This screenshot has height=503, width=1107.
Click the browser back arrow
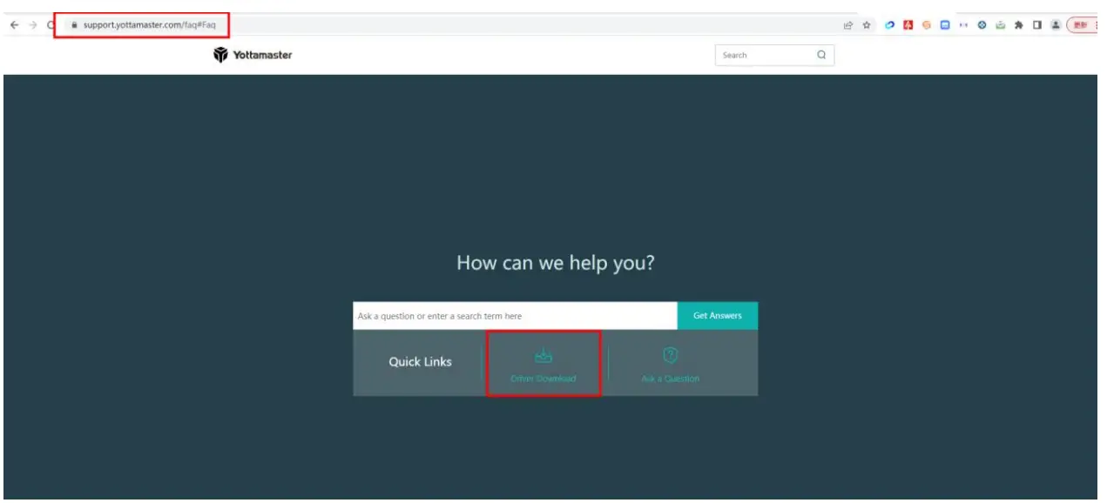[15, 24]
